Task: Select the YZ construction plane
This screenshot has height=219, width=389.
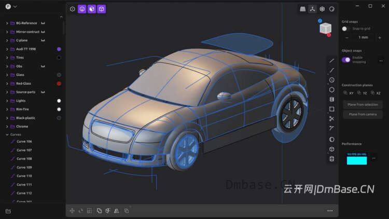Action: point(362,93)
